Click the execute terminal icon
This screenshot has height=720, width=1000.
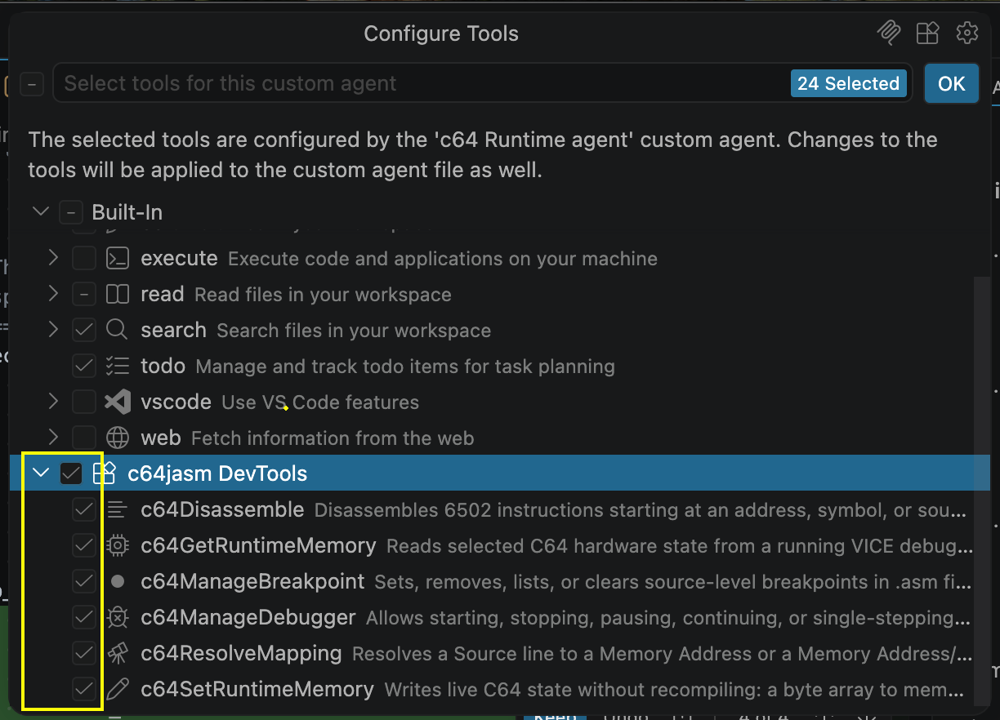pyautogui.click(x=118, y=259)
